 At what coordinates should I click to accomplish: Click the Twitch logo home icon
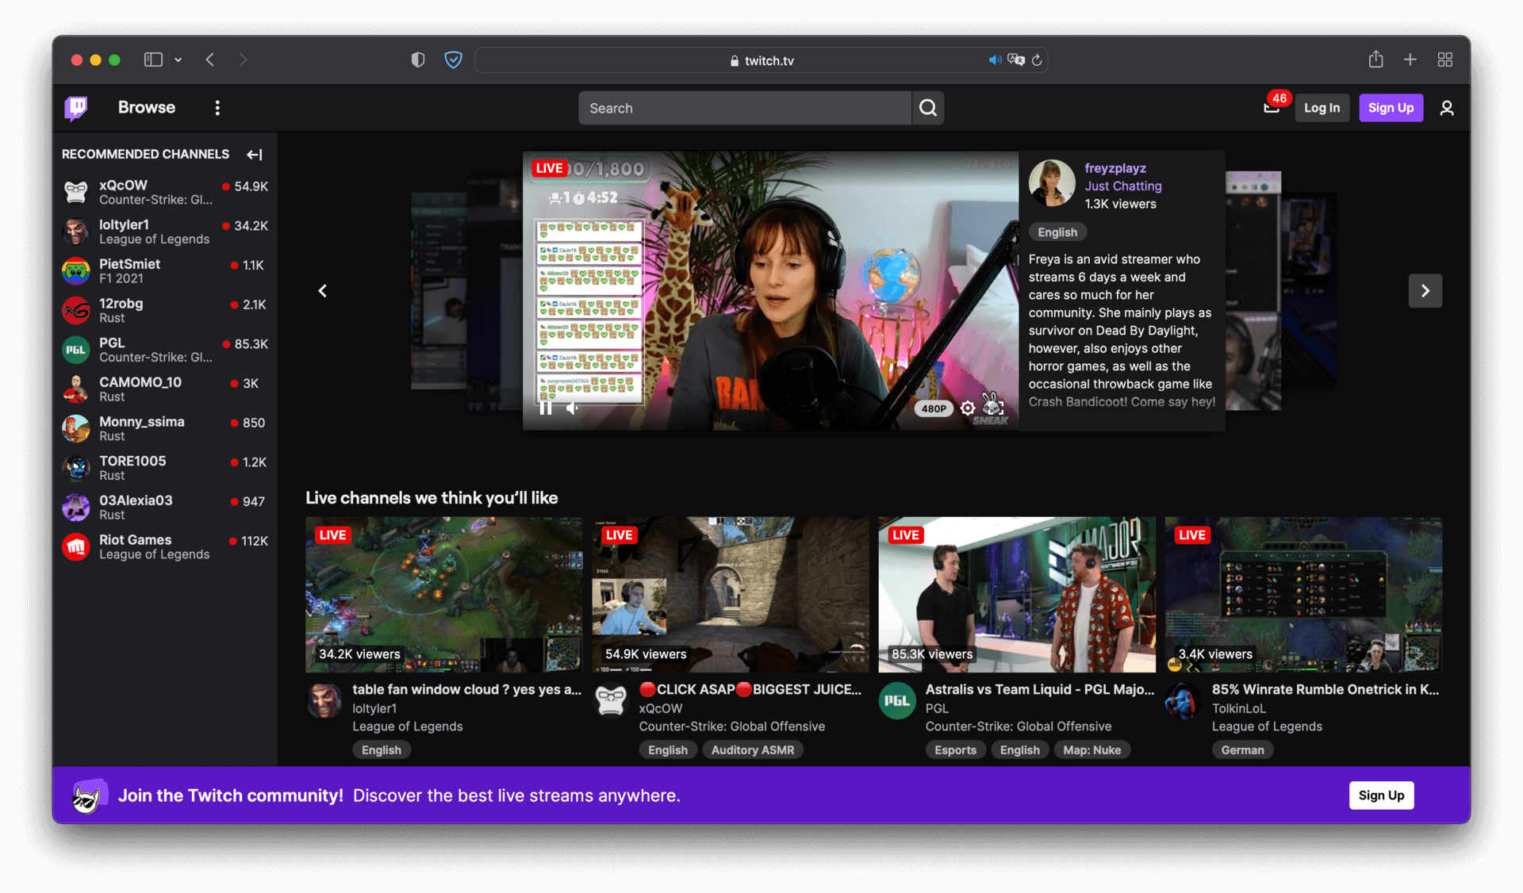point(76,108)
